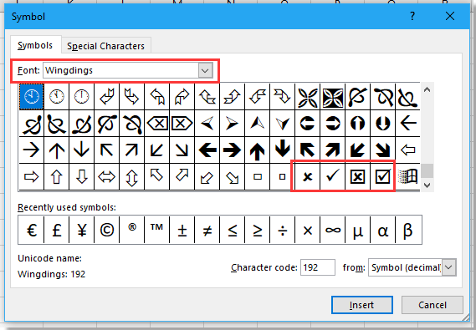Select the boxed check mark symbol
Image resolution: width=476 pixels, height=330 pixels.
click(x=383, y=176)
